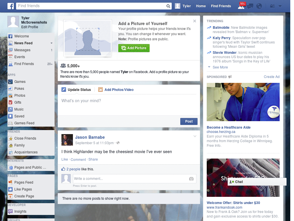
Task: Click the Create Page plus icon
Action: click(x=10, y=196)
